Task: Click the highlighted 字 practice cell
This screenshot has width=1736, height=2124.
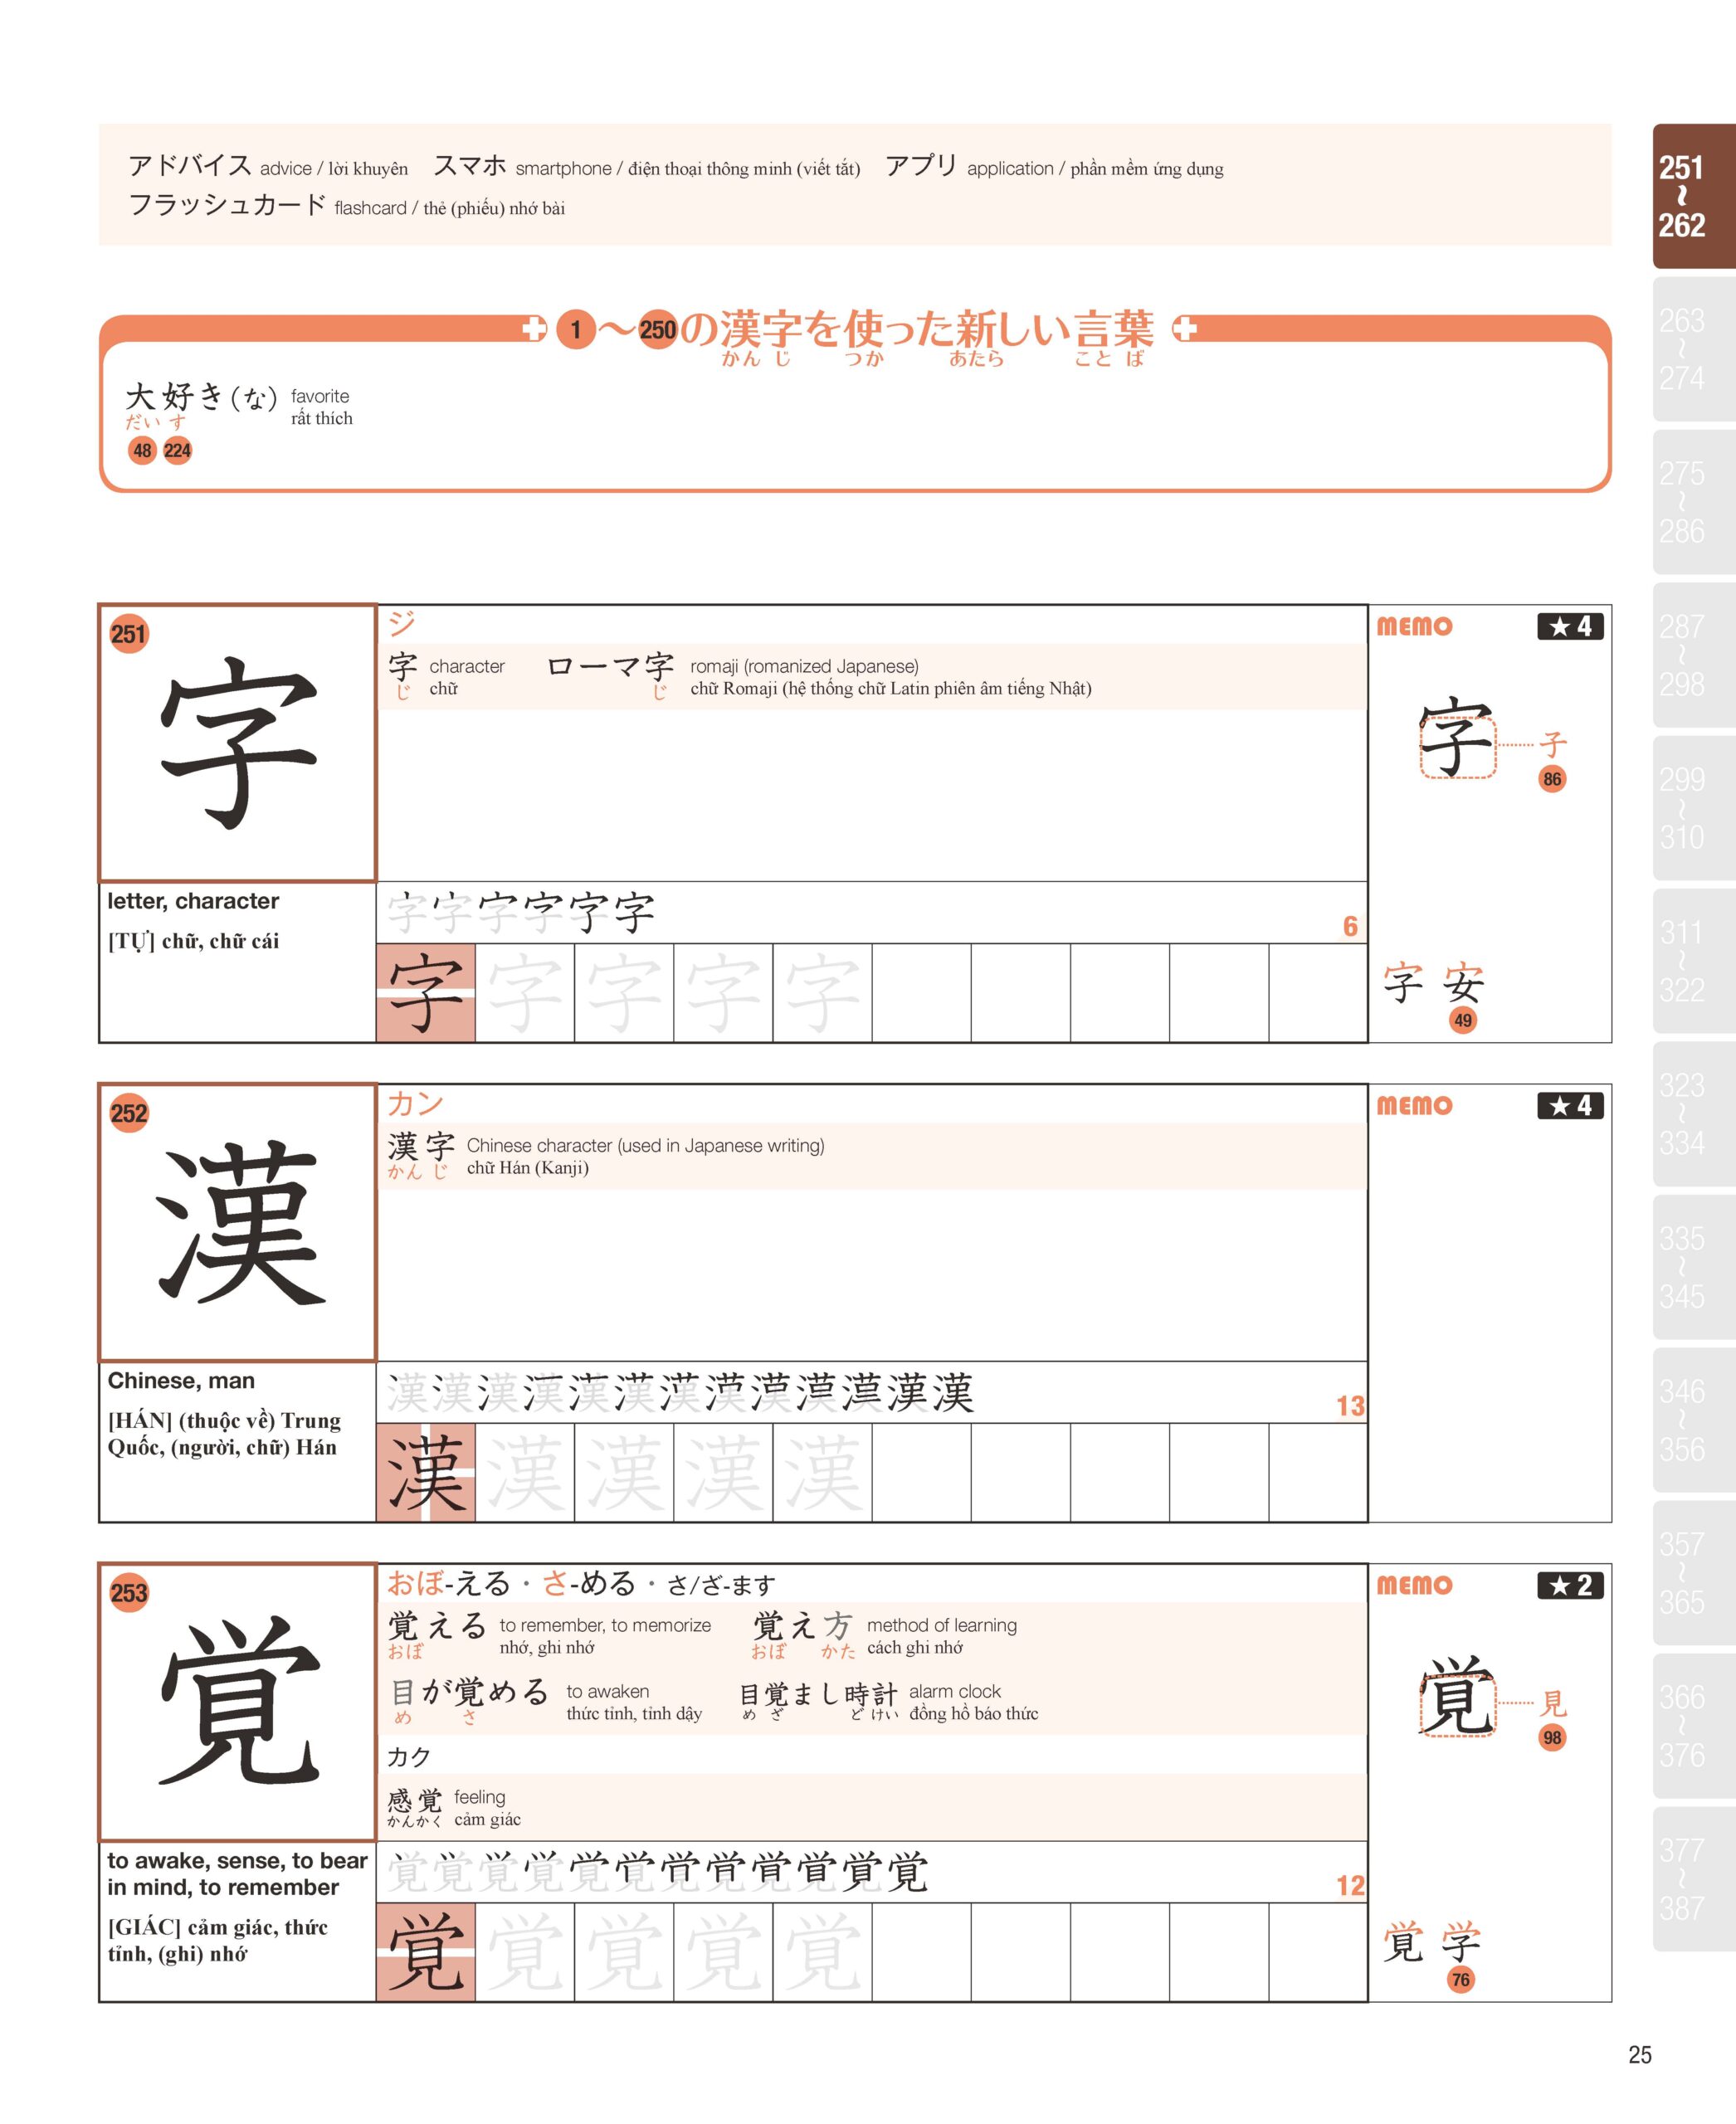Action: pyautogui.click(x=426, y=993)
